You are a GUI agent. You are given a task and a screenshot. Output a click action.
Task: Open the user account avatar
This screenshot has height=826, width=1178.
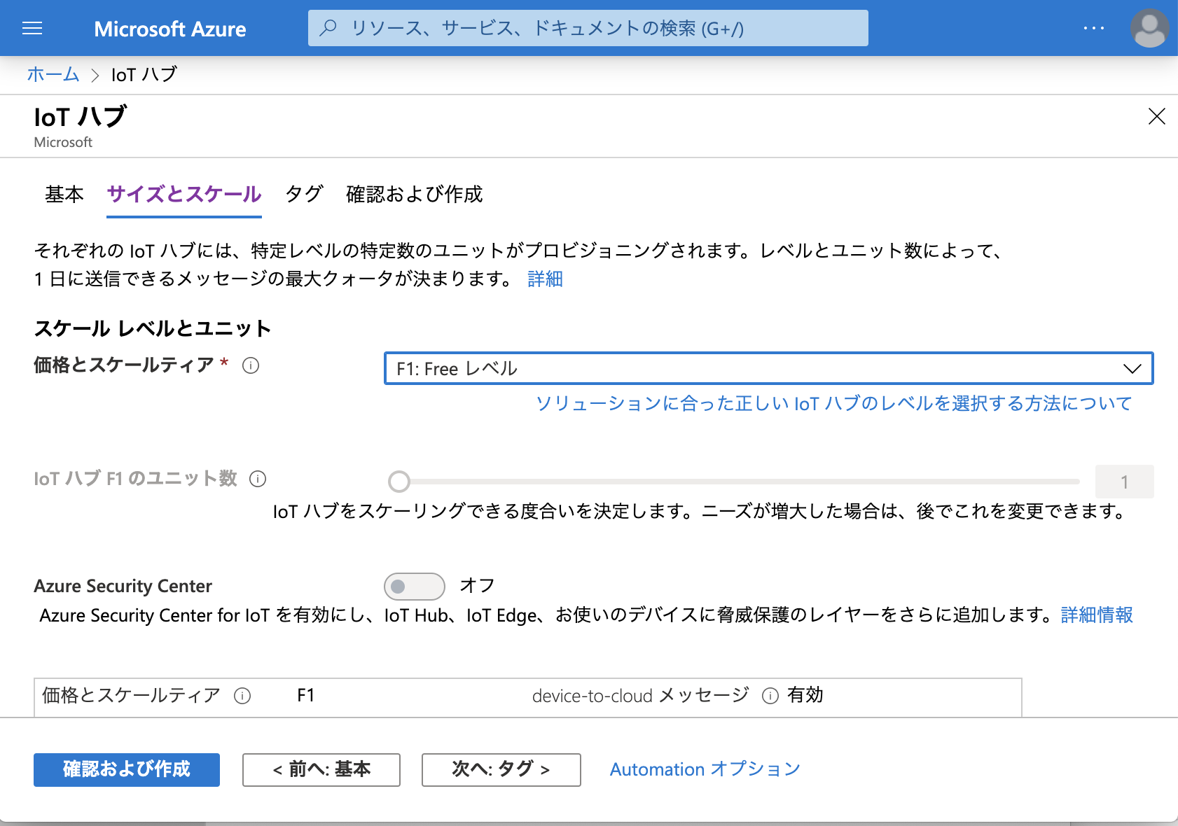(1149, 28)
